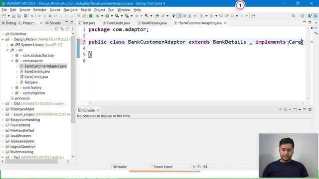Open the File menu
This screenshot has width=319, height=179.
(x=4, y=10)
